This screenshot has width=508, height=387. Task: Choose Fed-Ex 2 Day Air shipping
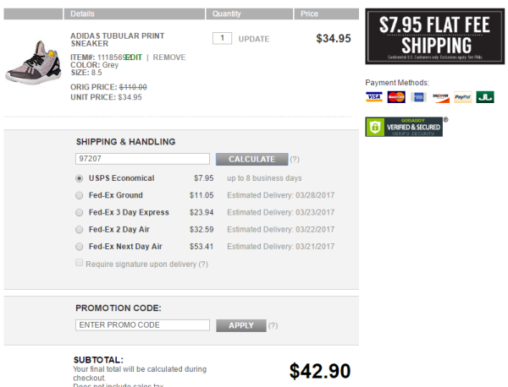(79, 230)
